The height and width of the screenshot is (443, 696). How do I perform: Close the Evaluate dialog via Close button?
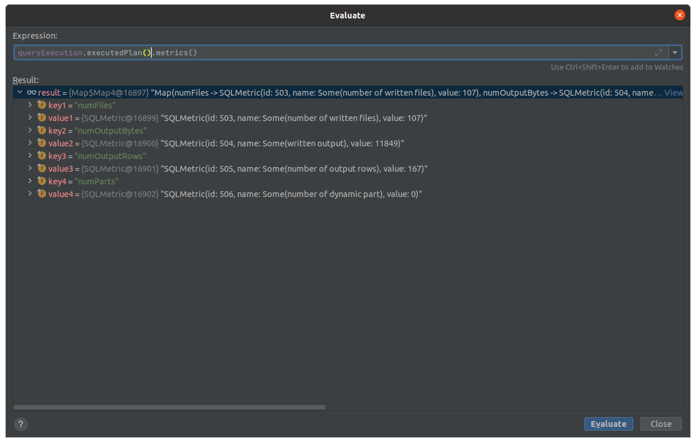pyautogui.click(x=661, y=424)
